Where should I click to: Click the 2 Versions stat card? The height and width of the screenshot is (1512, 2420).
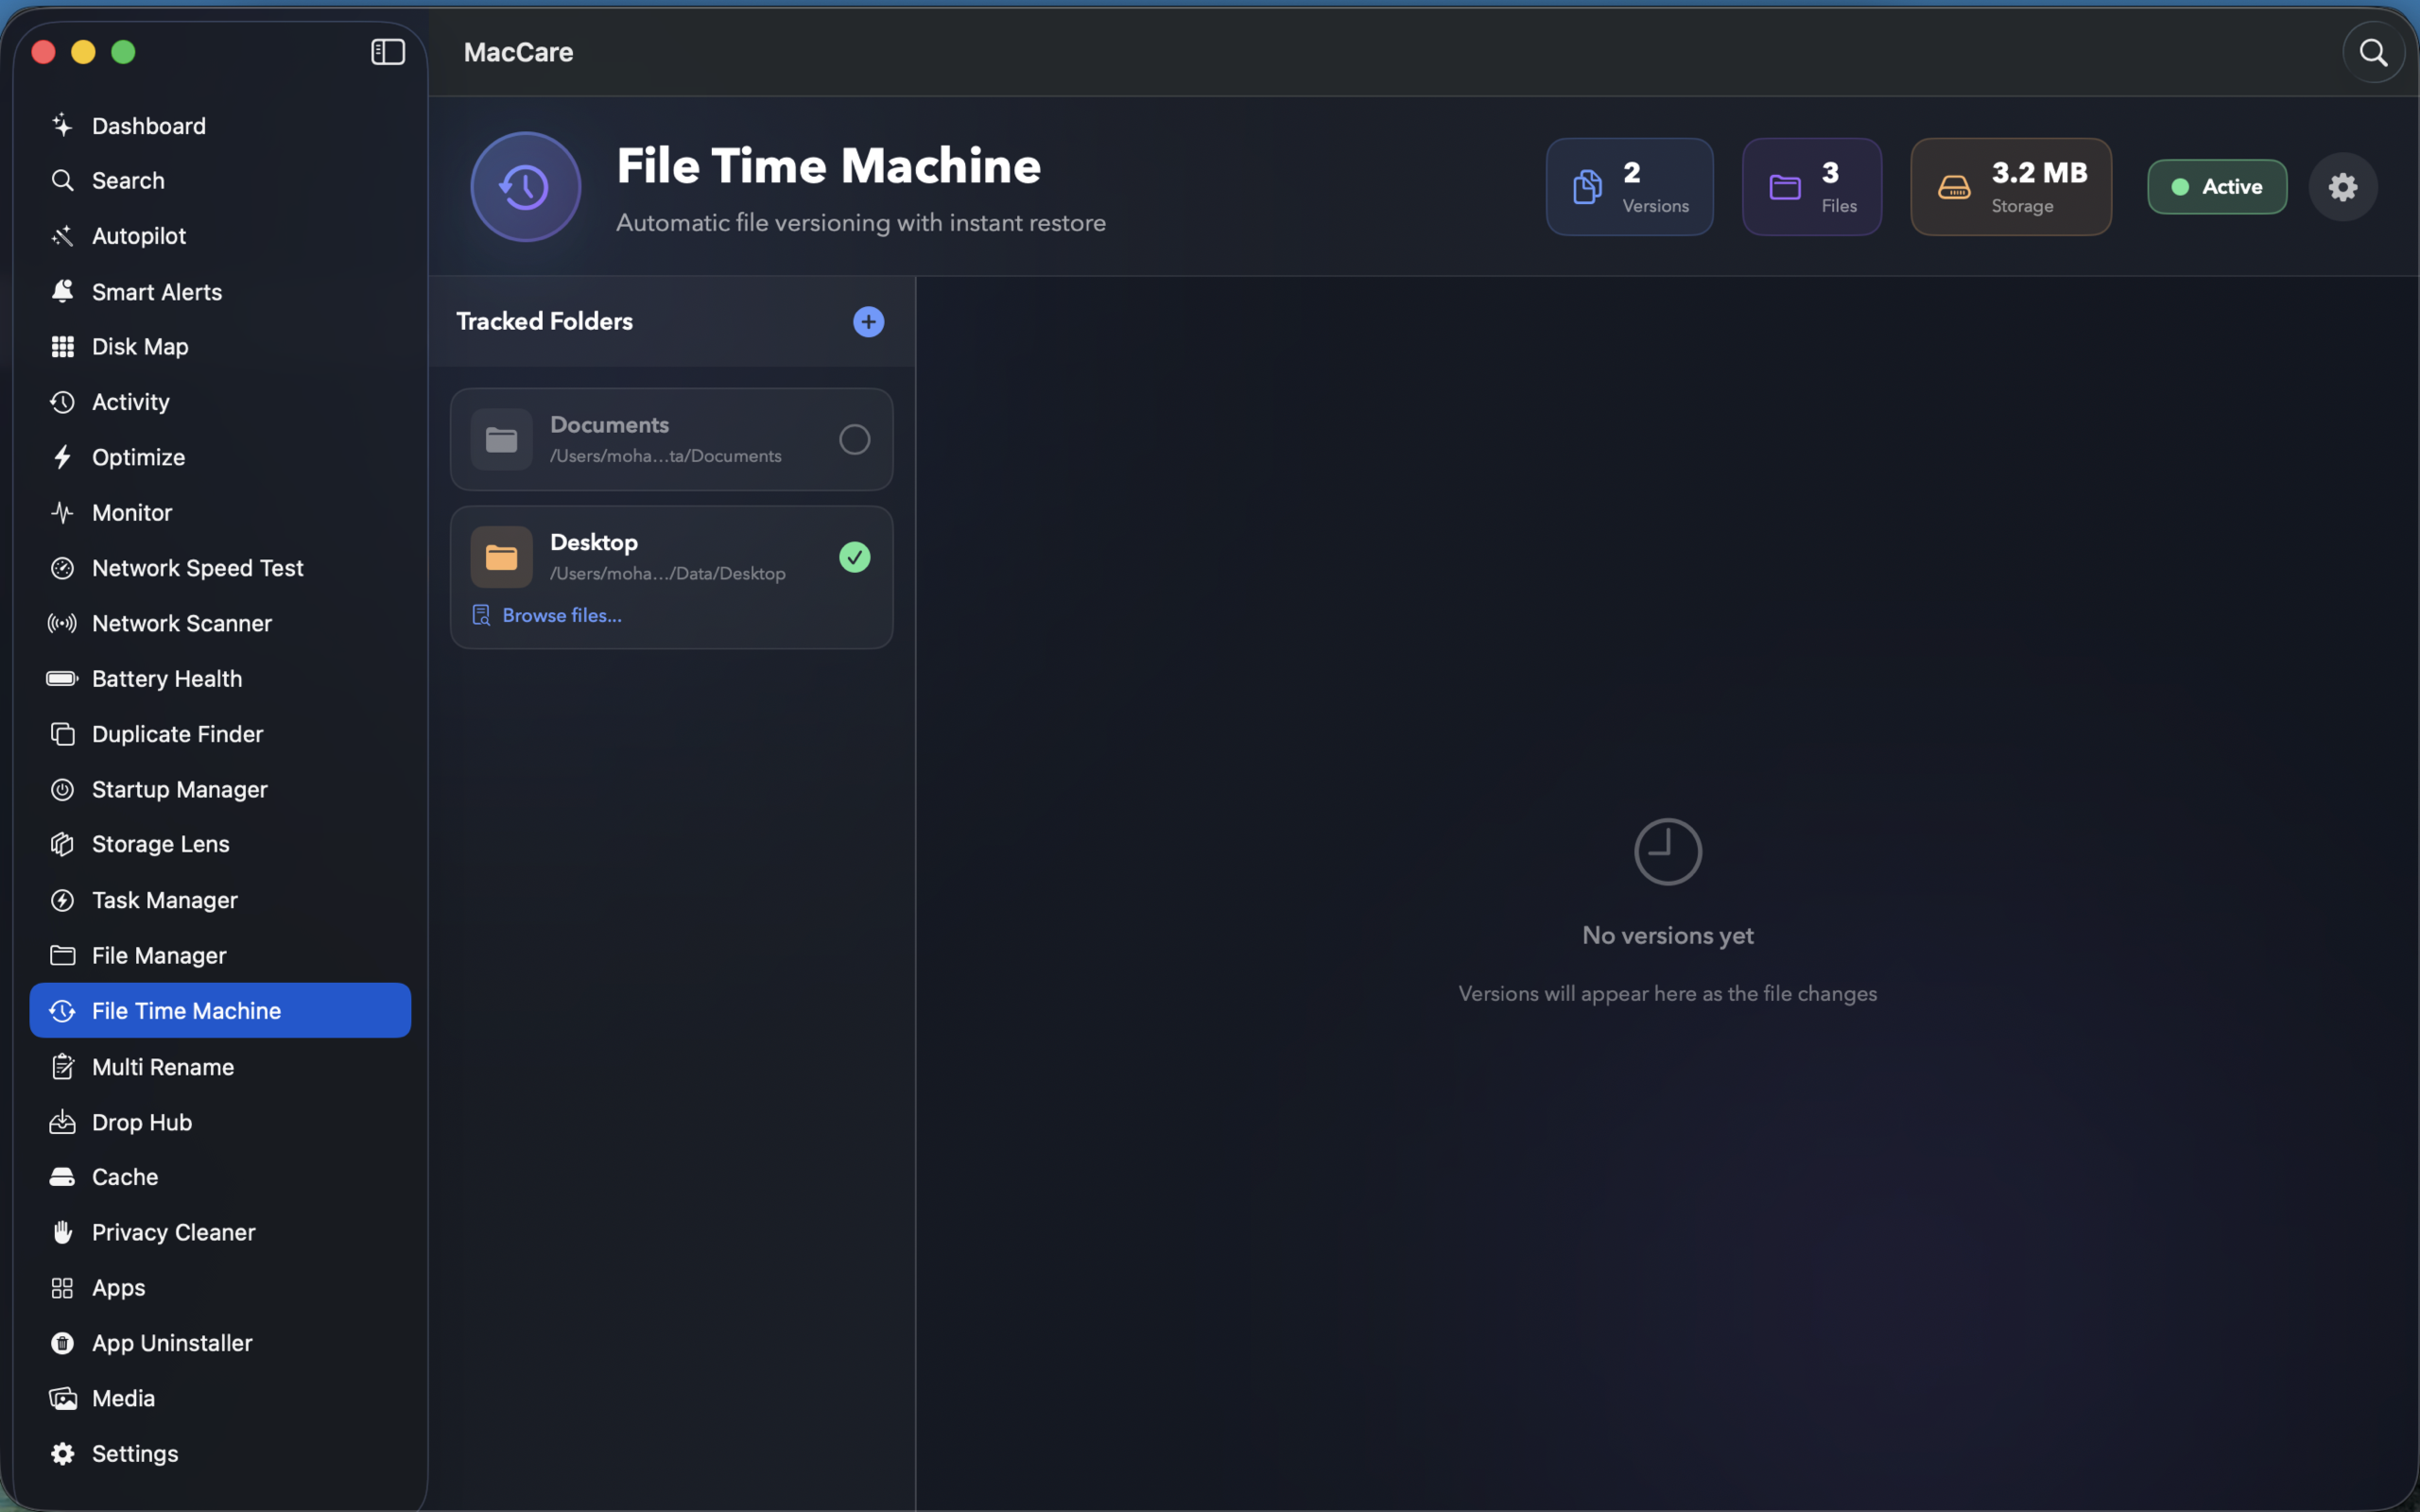pyautogui.click(x=1629, y=187)
